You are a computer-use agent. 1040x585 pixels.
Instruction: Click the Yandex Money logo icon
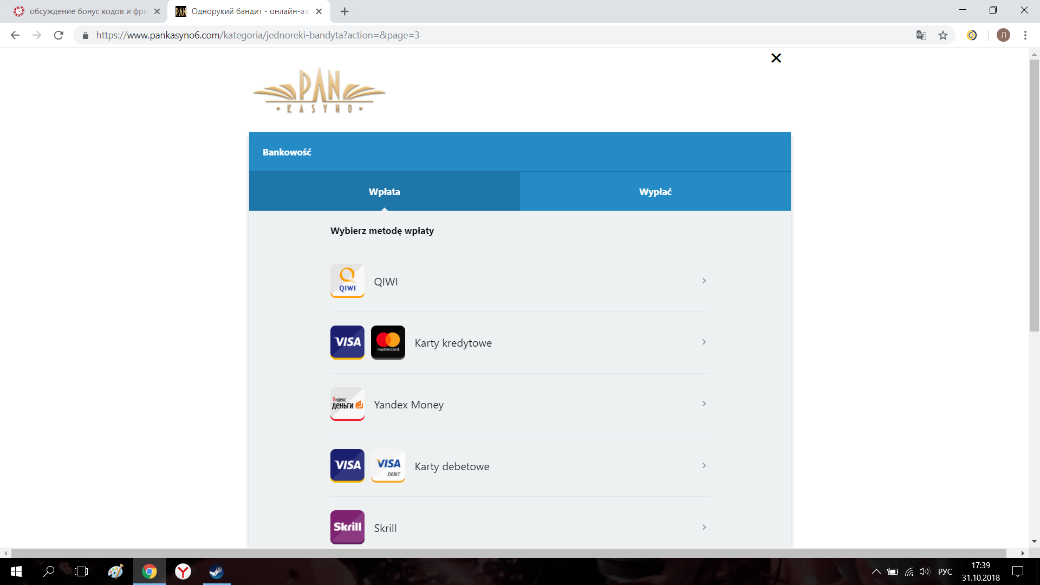[347, 404]
